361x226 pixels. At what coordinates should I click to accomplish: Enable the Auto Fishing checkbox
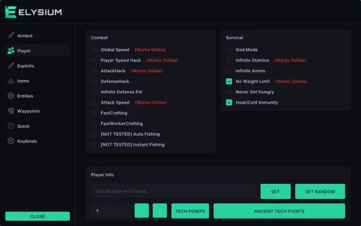[94, 134]
